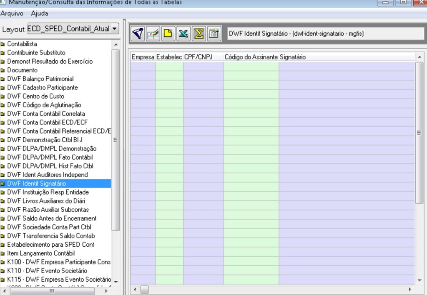Select DWF Conta Contábil Correlata
The height and width of the screenshot is (295, 427).
(46, 114)
